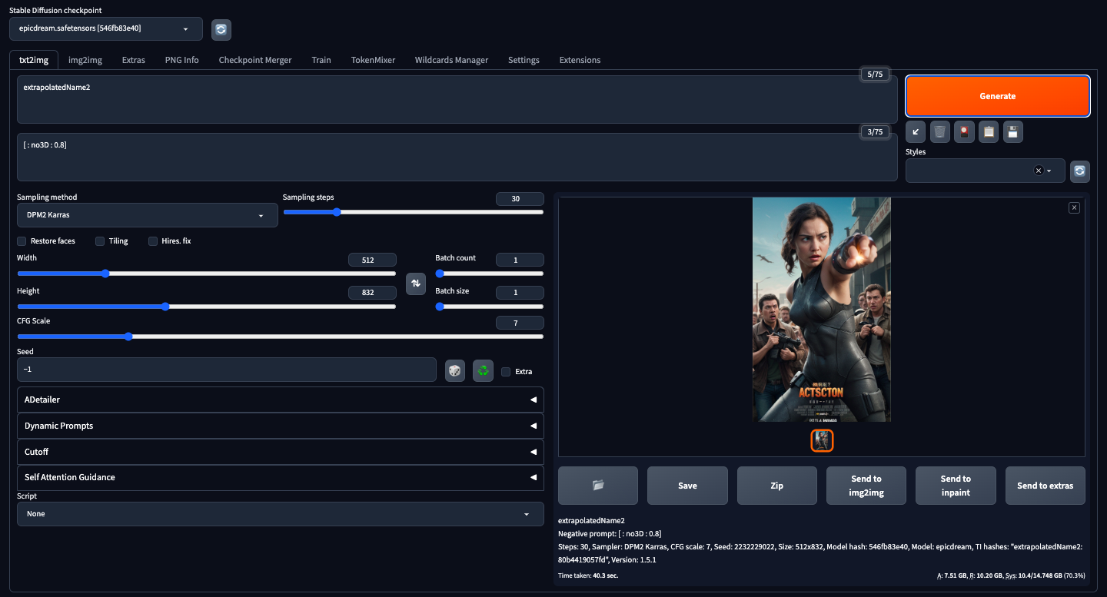
Task: Switch to the img2img tab
Action: pos(85,60)
